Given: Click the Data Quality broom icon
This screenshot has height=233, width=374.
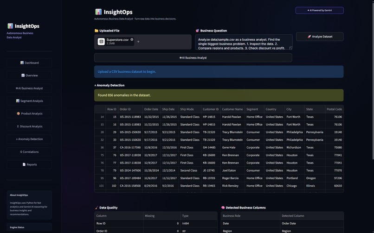Looking at the screenshot, I should [97, 208].
